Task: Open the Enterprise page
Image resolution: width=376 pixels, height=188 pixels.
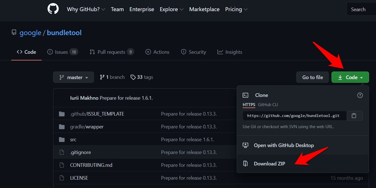Action: click(x=142, y=9)
